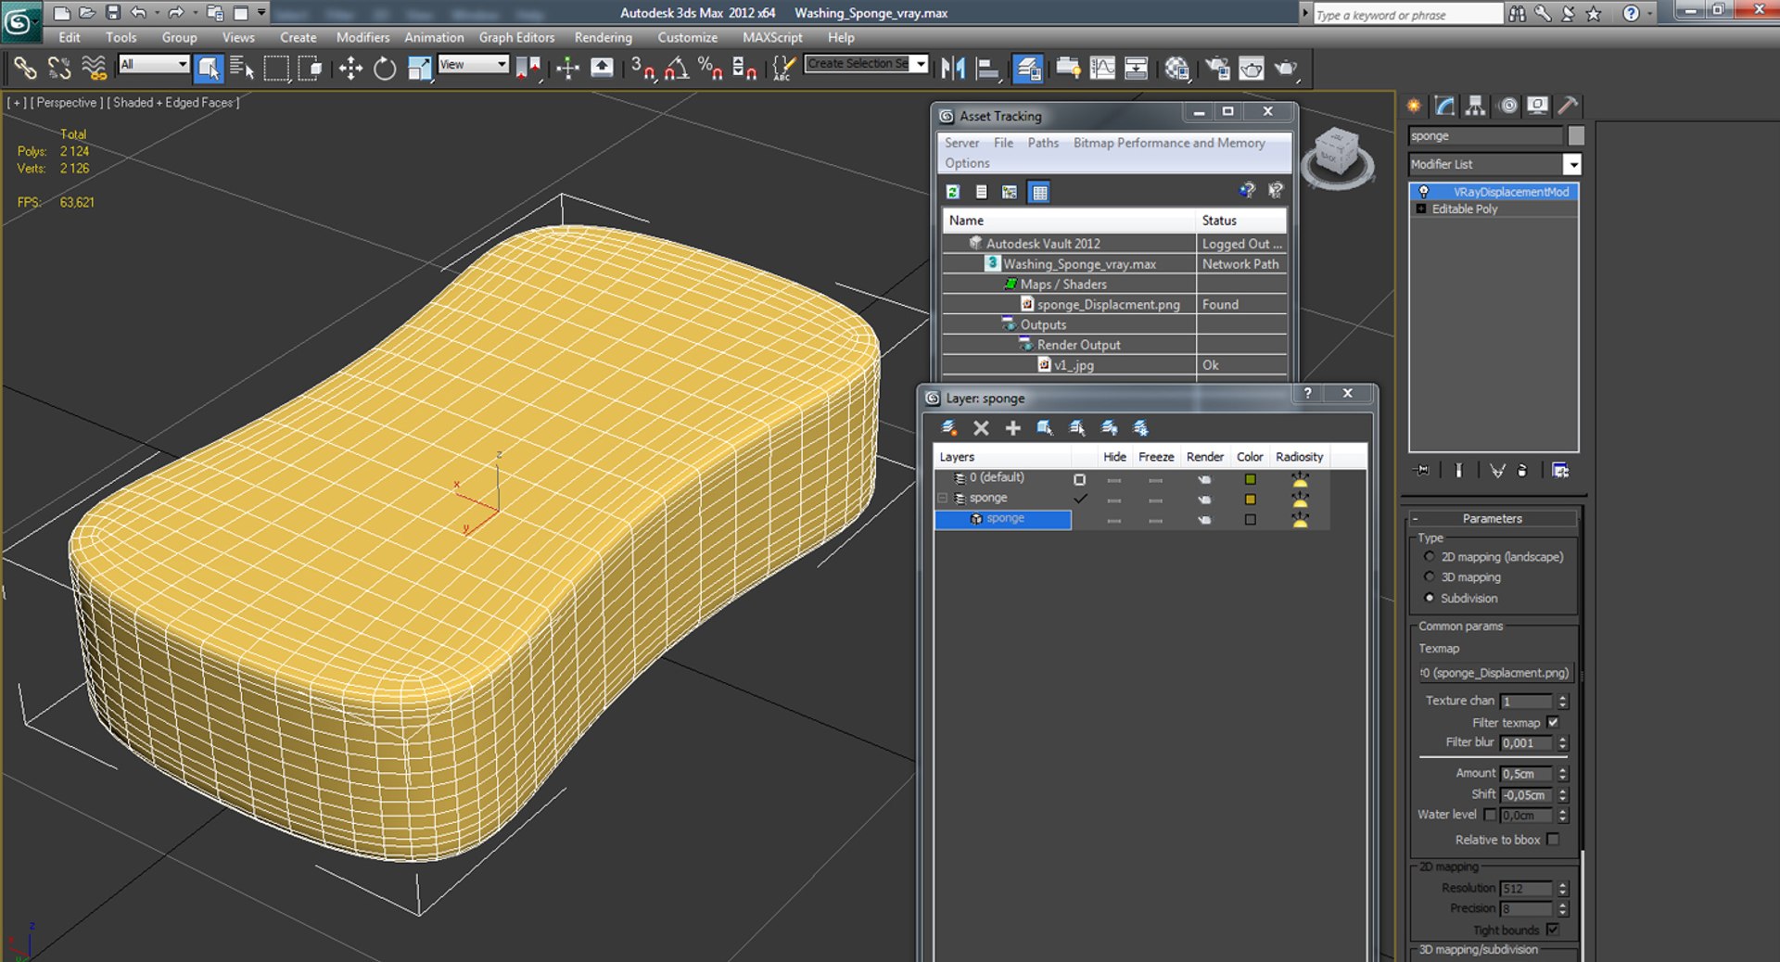Image resolution: width=1780 pixels, height=962 pixels.
Task: Click the Mirror tool icon
Action: (x=952, y=69)
